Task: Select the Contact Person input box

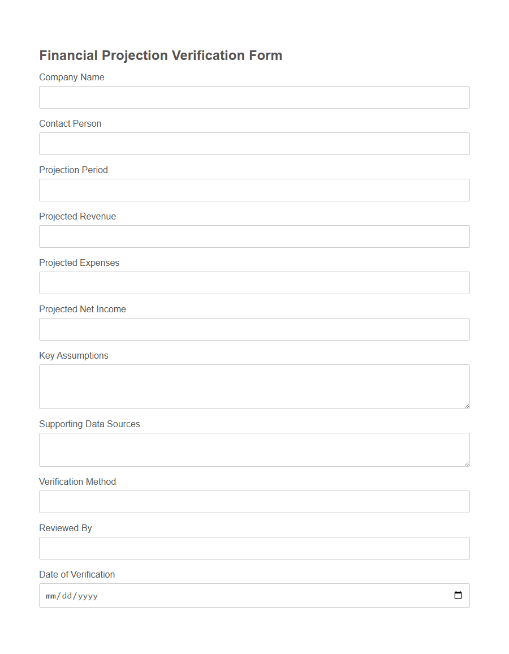Action: (254, 143)
